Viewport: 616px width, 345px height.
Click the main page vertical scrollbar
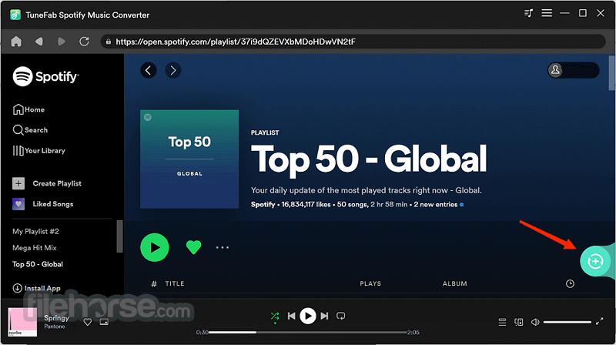611,73
